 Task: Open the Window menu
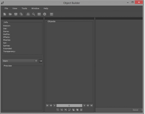(35, 8)
